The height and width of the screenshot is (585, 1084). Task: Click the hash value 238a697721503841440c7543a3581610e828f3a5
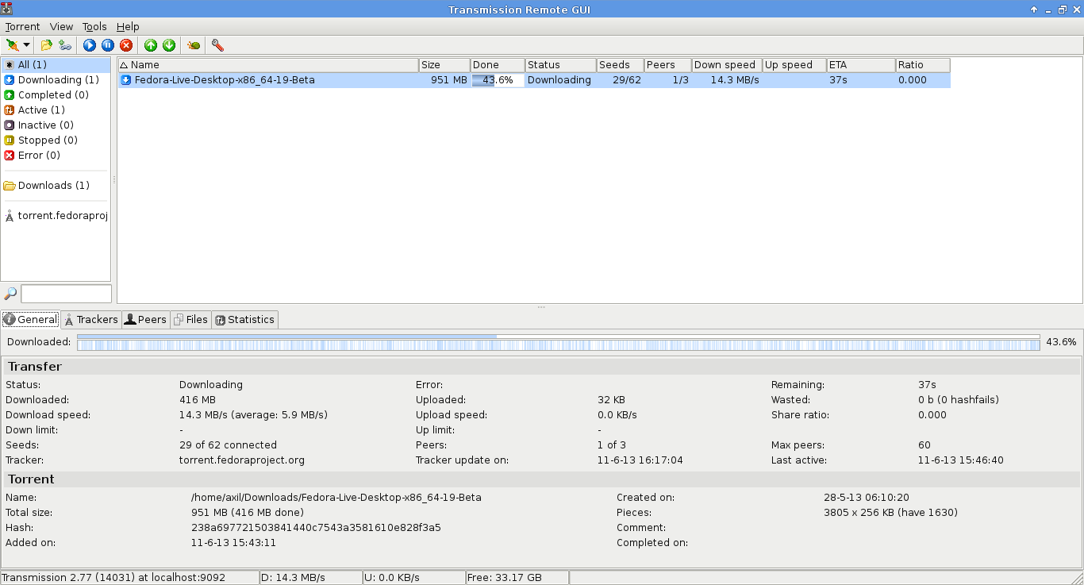coord(316,528)
